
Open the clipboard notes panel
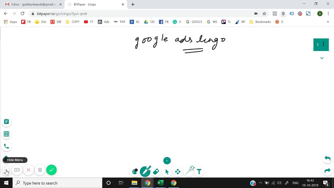[7, 122]
